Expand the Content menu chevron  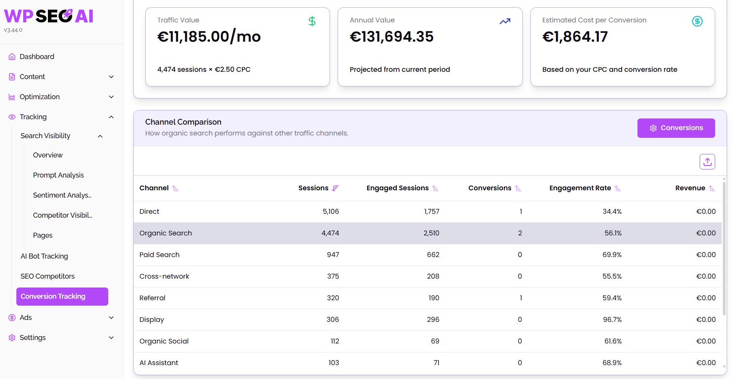(111, 77)
